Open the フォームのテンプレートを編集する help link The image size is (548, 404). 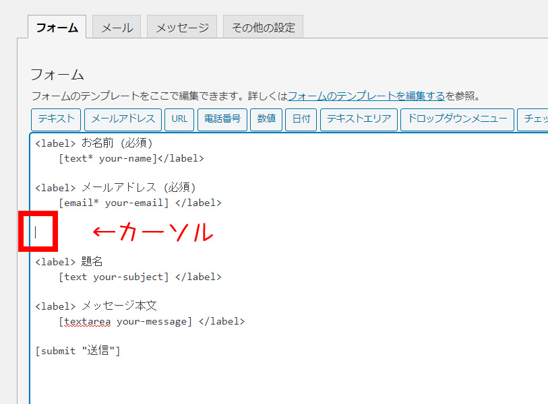point(366,96)
